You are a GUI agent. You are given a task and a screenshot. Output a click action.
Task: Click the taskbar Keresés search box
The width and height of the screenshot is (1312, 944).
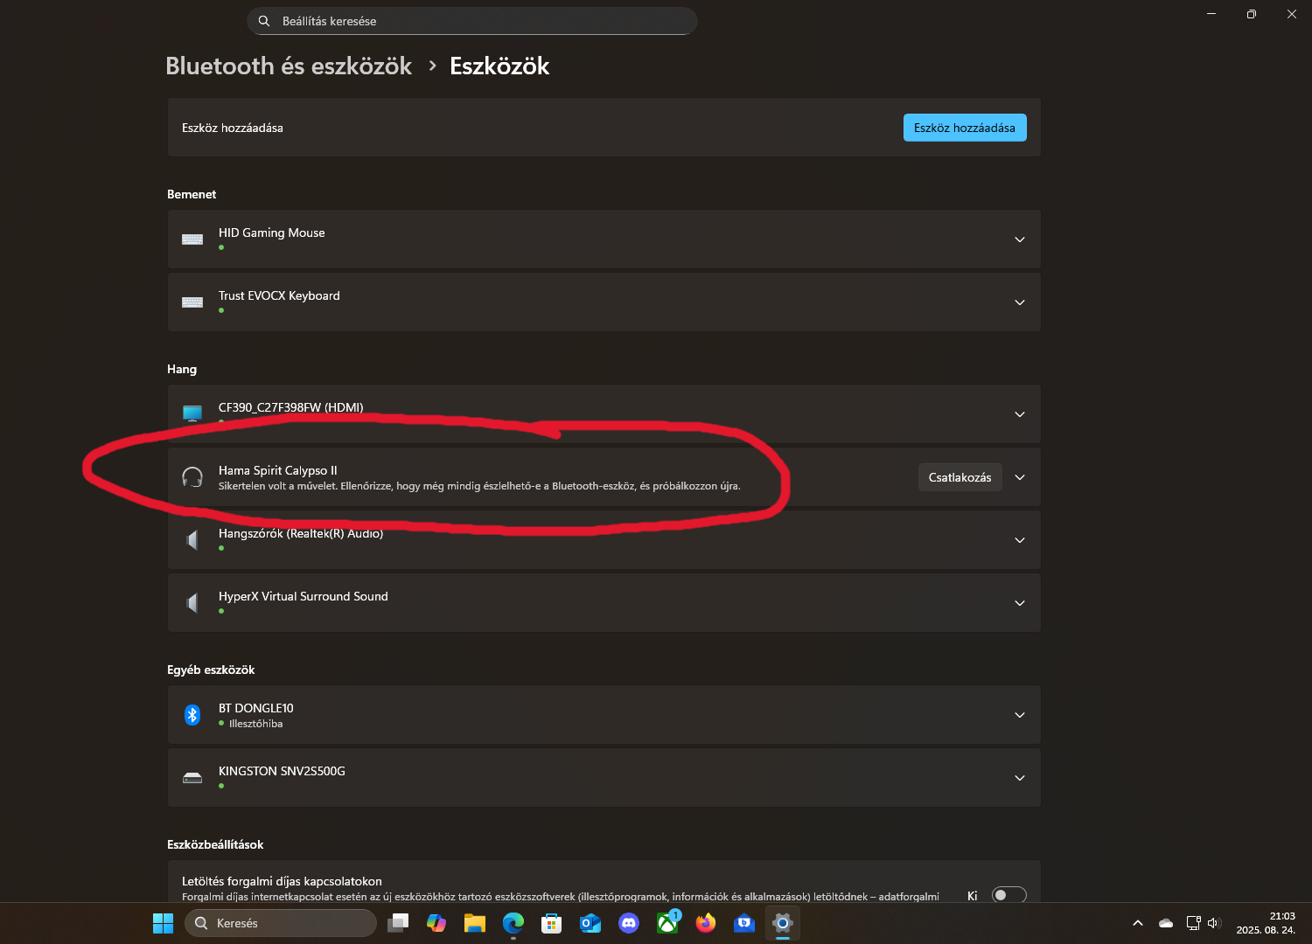(x=281, y=923)
